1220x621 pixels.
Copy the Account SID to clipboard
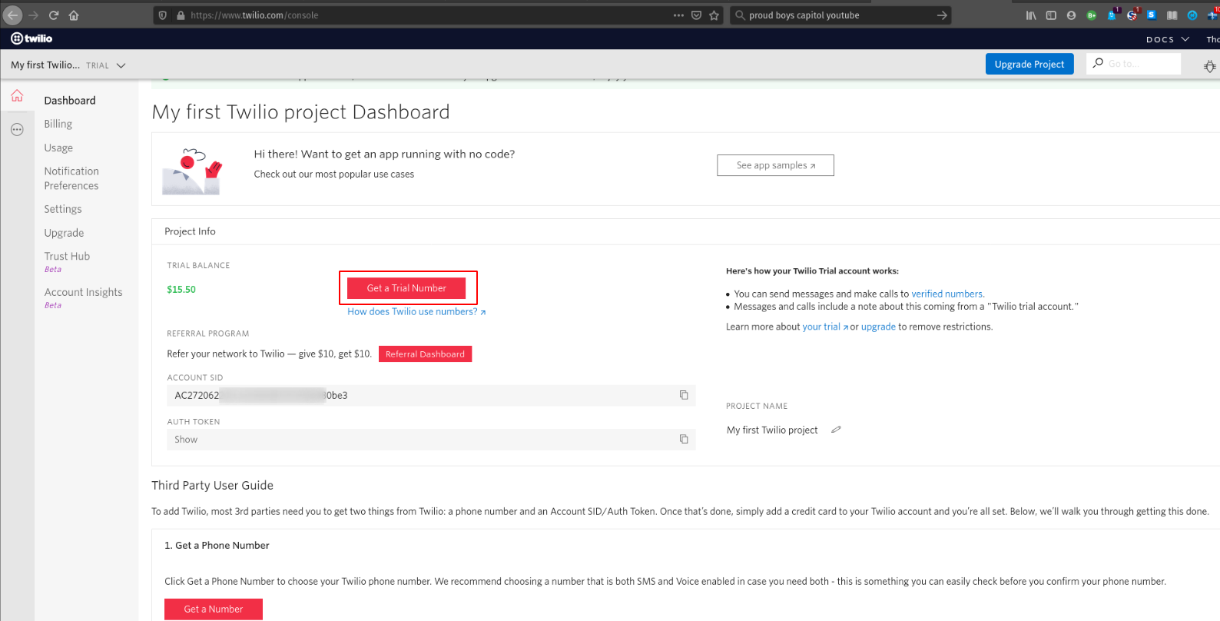click(x=683, y=395)
